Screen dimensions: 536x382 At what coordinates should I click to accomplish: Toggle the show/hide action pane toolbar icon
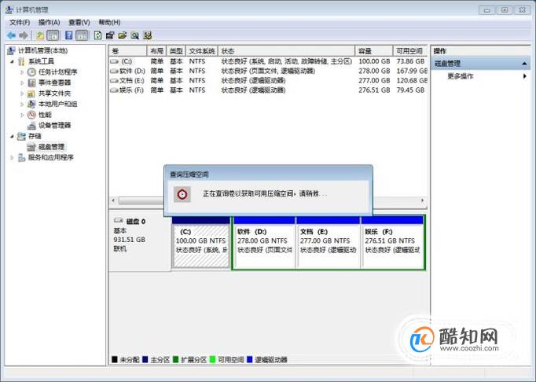[82, 35]
